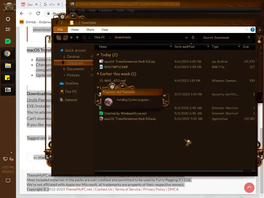Select Desktop in navigation pane
264x198 pixels.
pos(73,56)
